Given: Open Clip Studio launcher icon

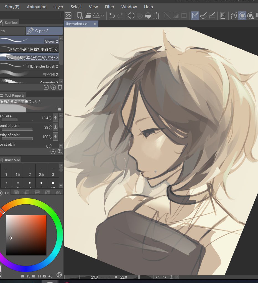Looking at the screenshot, I should point(68,16).
